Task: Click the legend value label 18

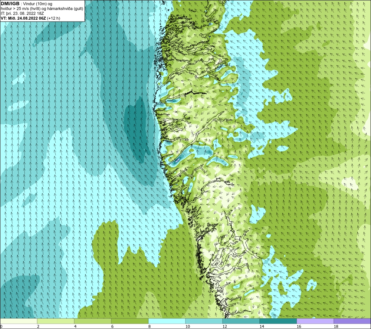Action: coord(336,326)
